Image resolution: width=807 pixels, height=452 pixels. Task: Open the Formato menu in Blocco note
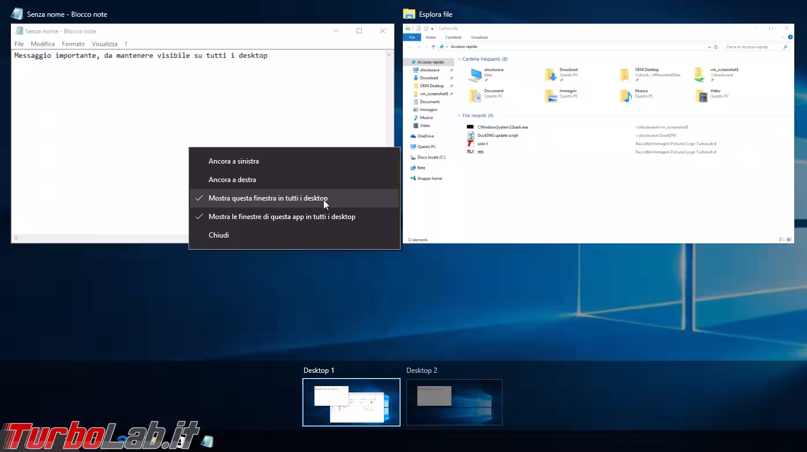73,43
